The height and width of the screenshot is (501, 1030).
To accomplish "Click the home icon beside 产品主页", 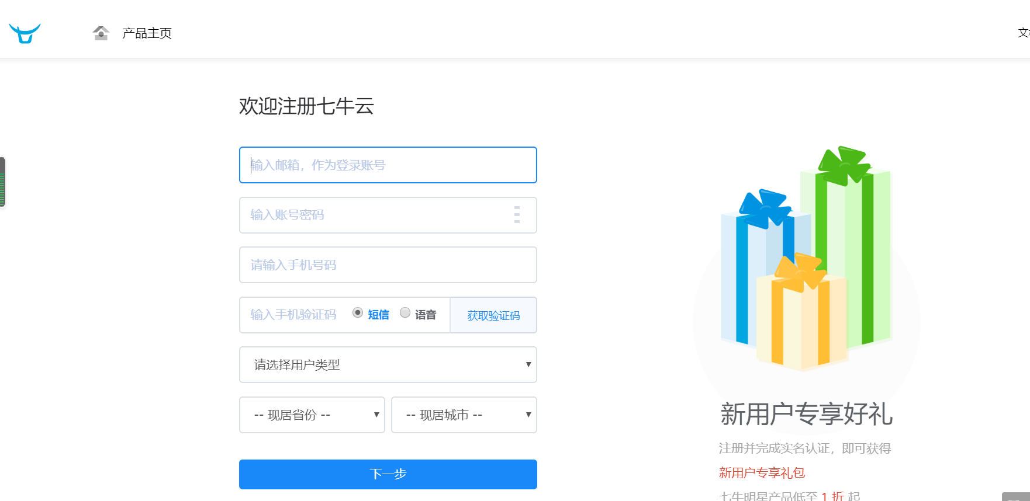I will click(101, 33).
